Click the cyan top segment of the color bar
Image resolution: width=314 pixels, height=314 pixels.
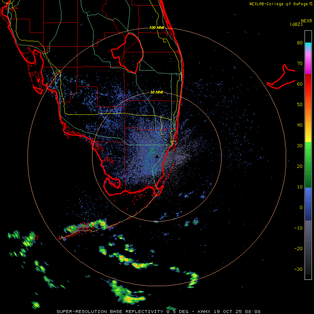click(308, 45)
